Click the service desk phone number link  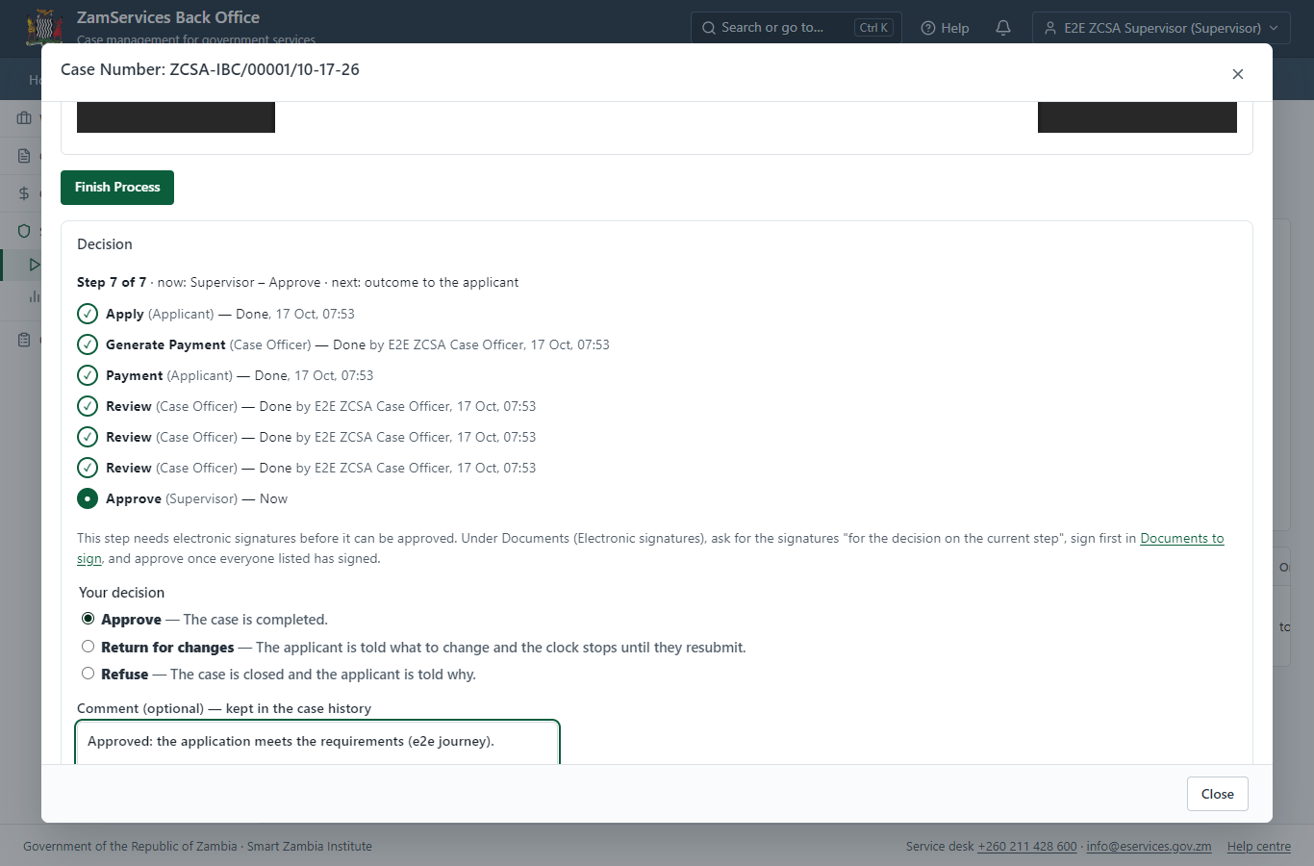1027,847
